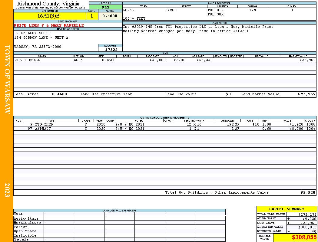Click deferred value $0
Screen dimensions: 318x242
(x=314, y=231)
